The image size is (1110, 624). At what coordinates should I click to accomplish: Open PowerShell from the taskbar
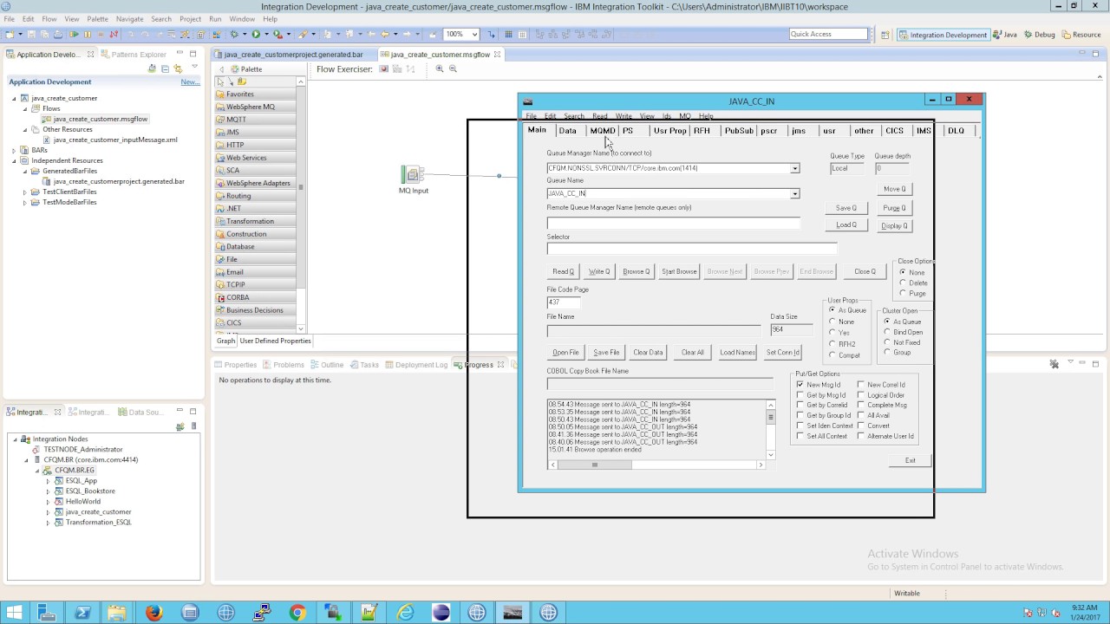coord(82,613)
